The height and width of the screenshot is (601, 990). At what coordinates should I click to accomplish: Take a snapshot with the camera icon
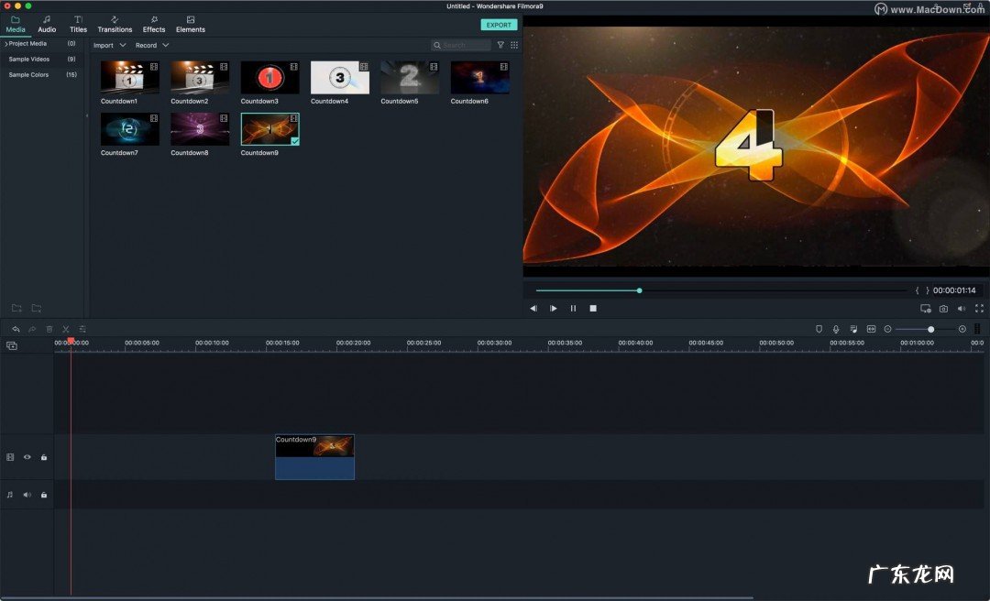point(943,309)
